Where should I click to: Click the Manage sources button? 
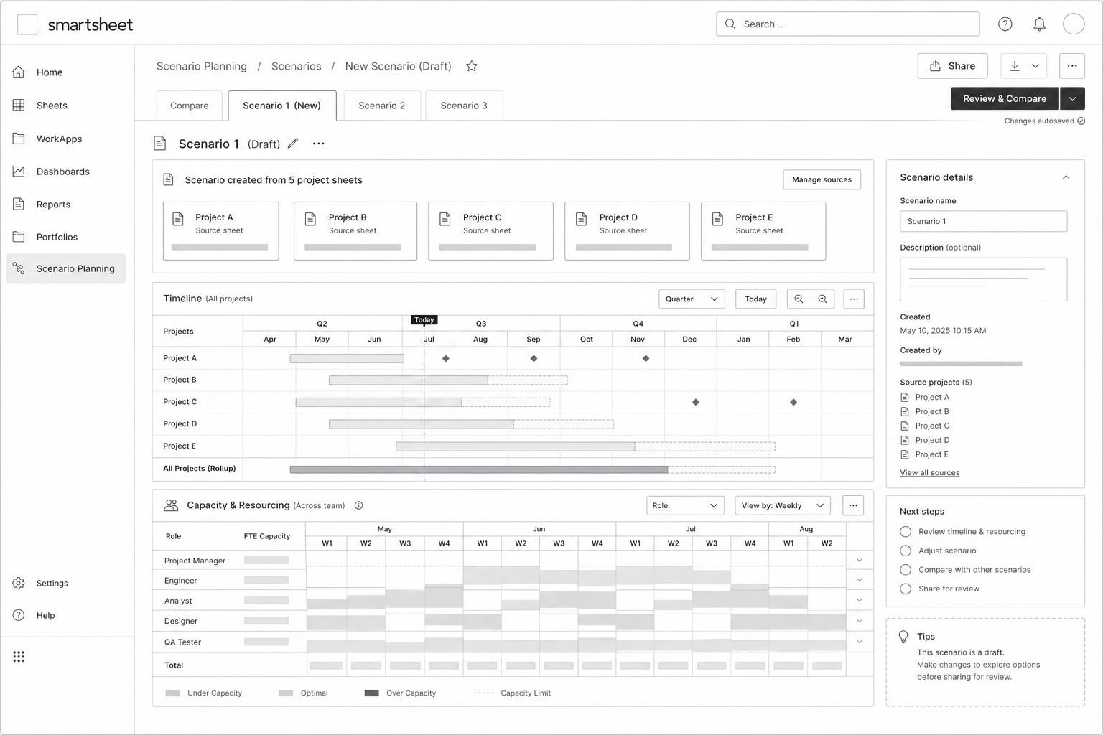(x=822, y=179)
